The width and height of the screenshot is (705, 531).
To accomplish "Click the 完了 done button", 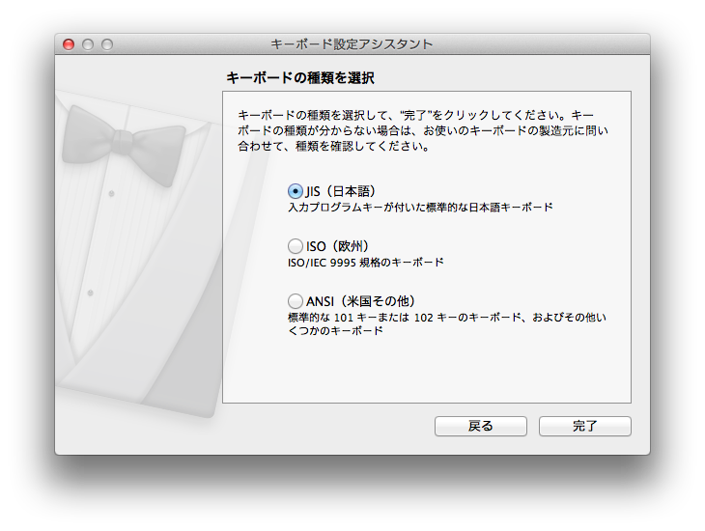I will (x=585, y=426).
